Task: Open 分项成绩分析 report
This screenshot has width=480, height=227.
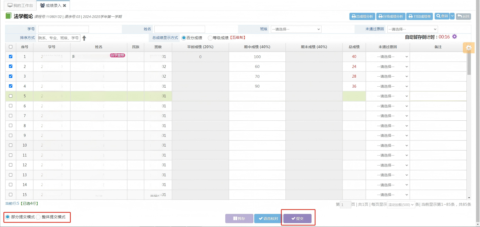Action: click(391, 16)
